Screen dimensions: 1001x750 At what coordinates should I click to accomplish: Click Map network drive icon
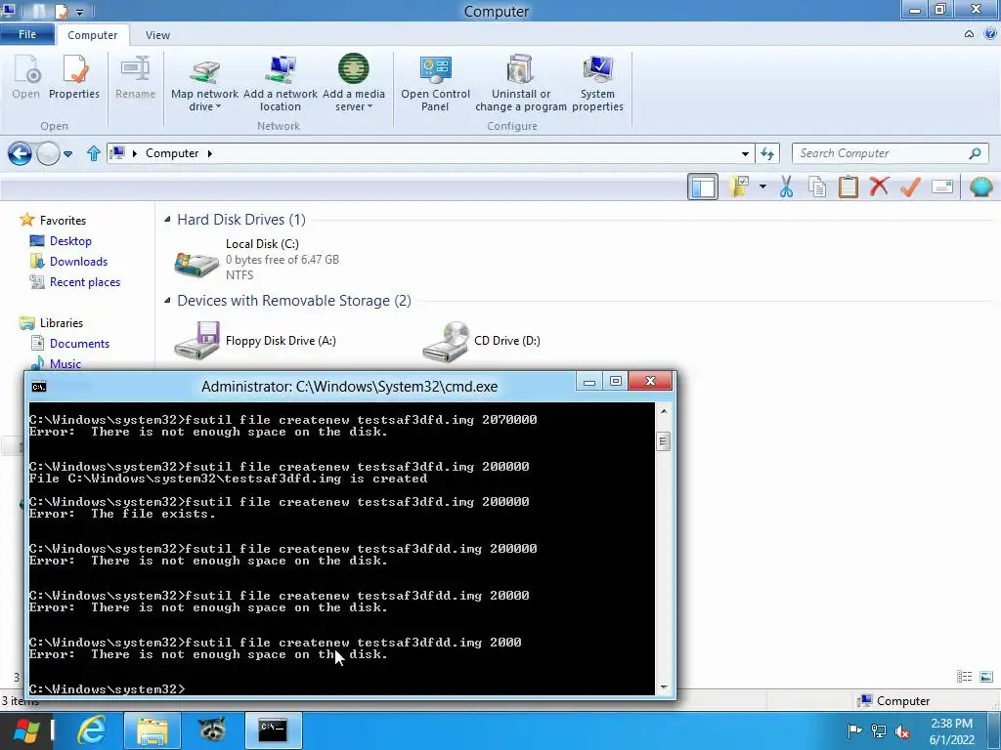(x=204, y=83)
